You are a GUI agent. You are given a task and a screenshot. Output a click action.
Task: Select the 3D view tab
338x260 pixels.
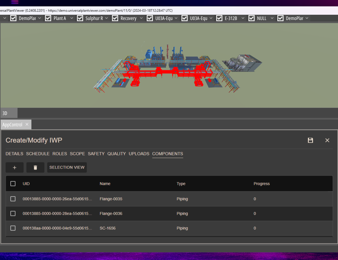(5, 113)
